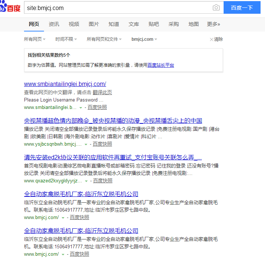This screenshot has height=265, width=265.
Task: Click green URL www.qxazed2kxygldyyrjz...
Action: pos(53,181)
